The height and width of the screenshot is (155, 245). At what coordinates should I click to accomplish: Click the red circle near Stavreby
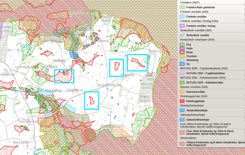pos(89,134)
